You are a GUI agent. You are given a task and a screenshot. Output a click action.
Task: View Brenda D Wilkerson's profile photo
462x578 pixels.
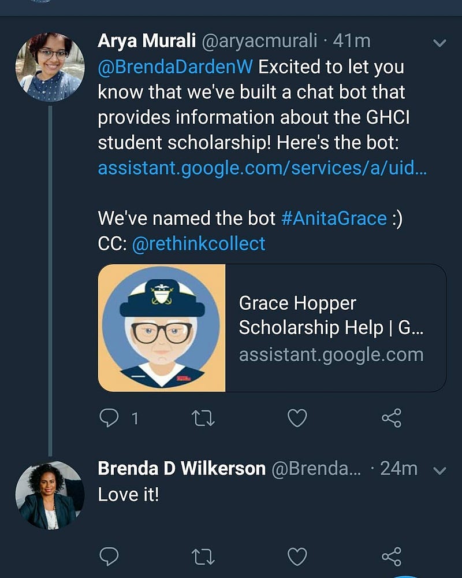[50, 495]
